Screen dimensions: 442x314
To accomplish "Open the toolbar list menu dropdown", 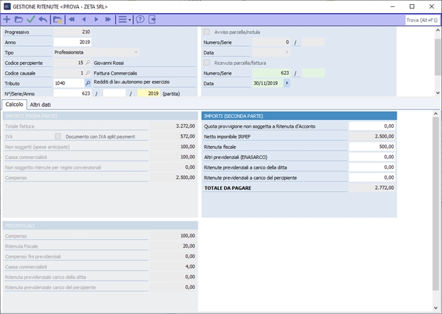I will tap(124, 20).
